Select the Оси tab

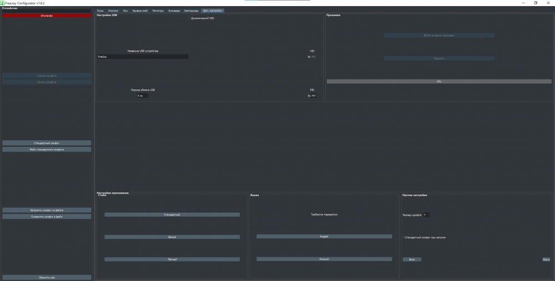125,11
